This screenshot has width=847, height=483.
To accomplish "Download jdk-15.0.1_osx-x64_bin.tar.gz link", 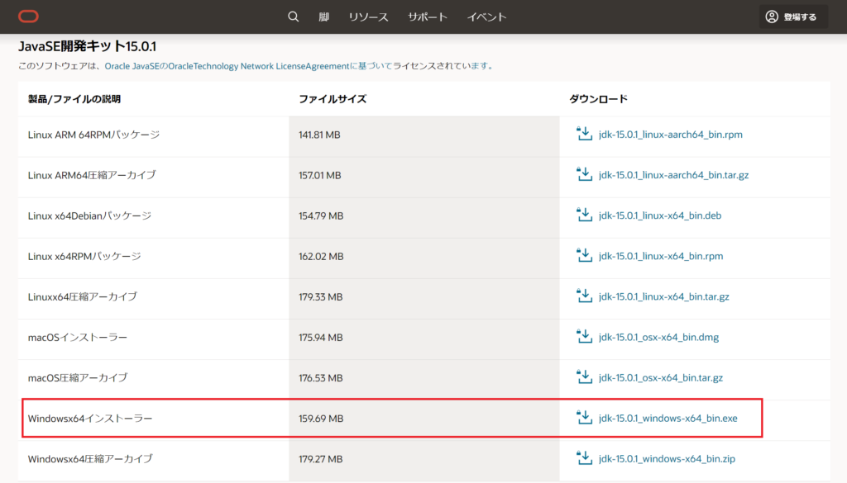I will tap(661, 377).
